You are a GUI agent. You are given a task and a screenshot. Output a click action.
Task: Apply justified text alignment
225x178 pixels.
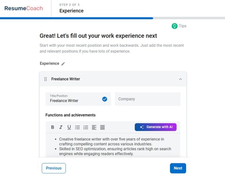click(103, 127)
